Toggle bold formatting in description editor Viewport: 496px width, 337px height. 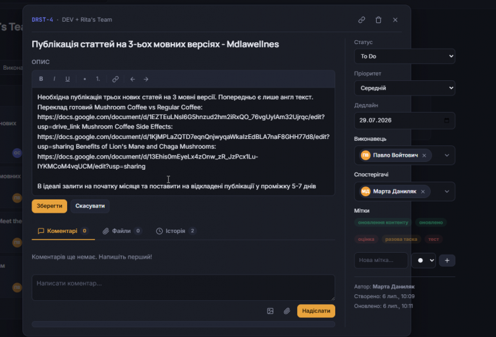[41, 79]
